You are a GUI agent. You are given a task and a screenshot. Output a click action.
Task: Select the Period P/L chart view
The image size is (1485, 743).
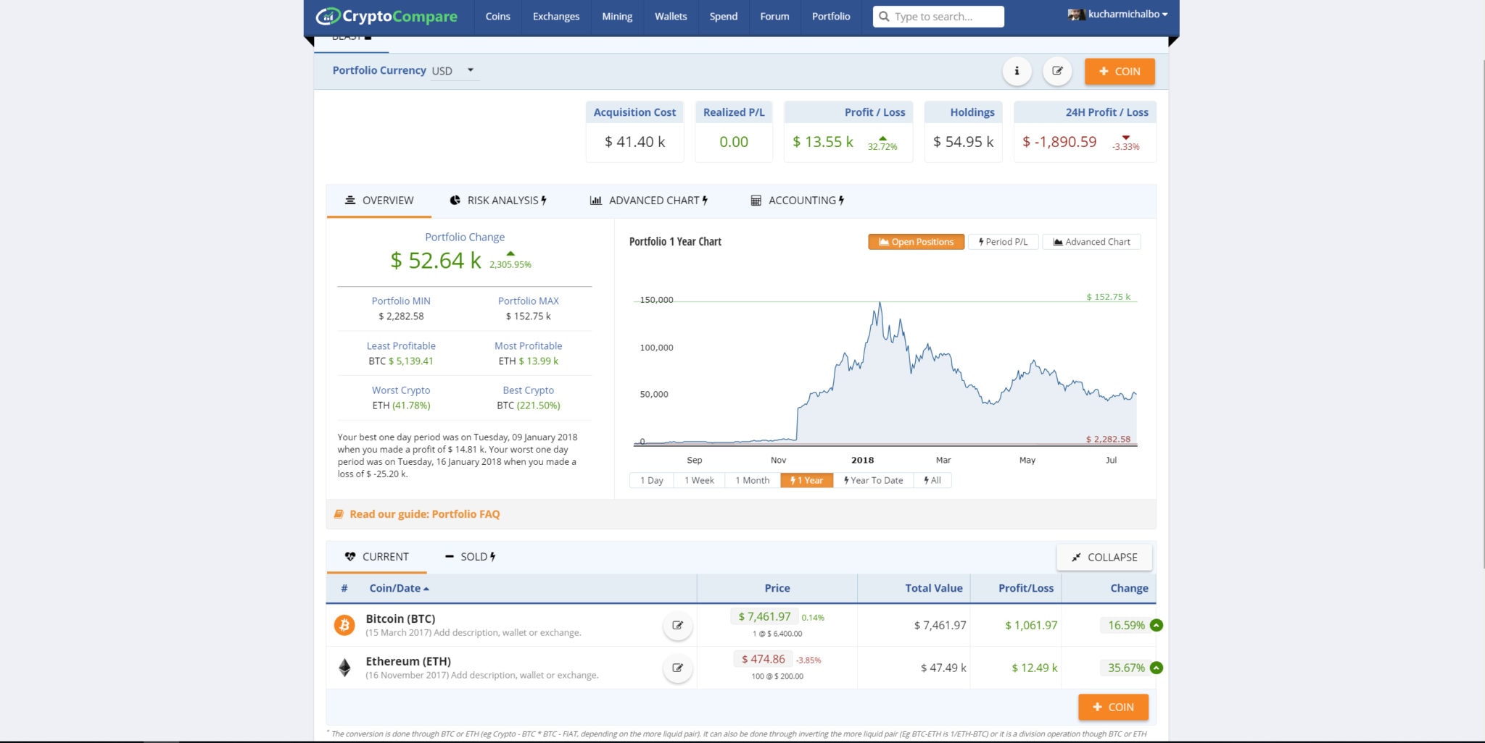pos(1004,242)
